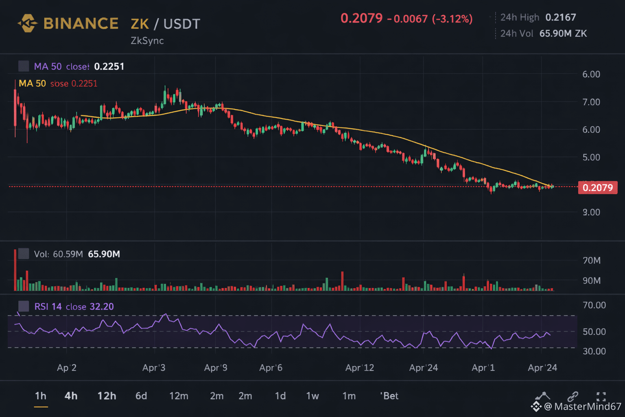The height and width of the screenshot is (417, 625).
Task: Select the 6d interval tab
Action: pyautogui.click(x=141, y=396)
